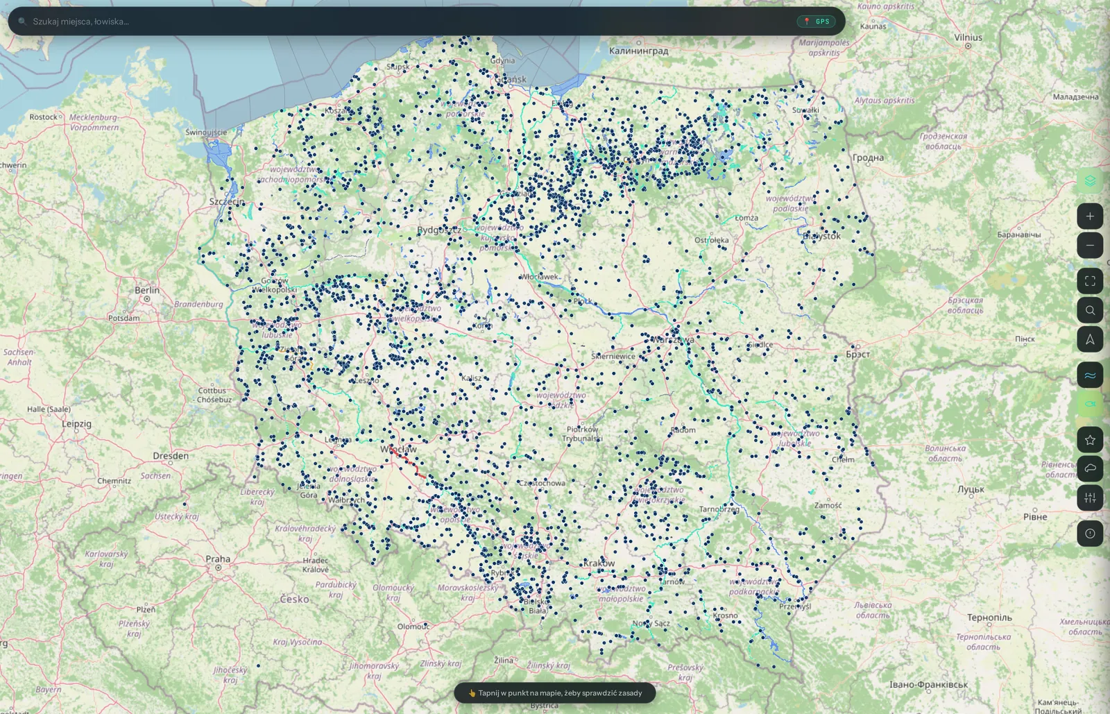Click the Przemyśl town label
Image resolution: width=1110 pixels, height=714 pixels.
[x=795, y=606]
